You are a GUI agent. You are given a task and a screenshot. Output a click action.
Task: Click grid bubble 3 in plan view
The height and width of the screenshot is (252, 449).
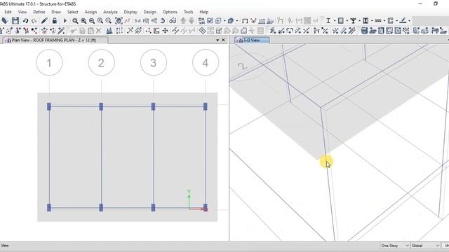154,62
